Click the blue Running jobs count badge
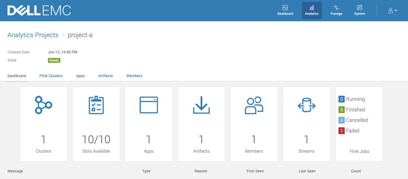The width and height of the screenshot is (408, 179). point(341,99)
